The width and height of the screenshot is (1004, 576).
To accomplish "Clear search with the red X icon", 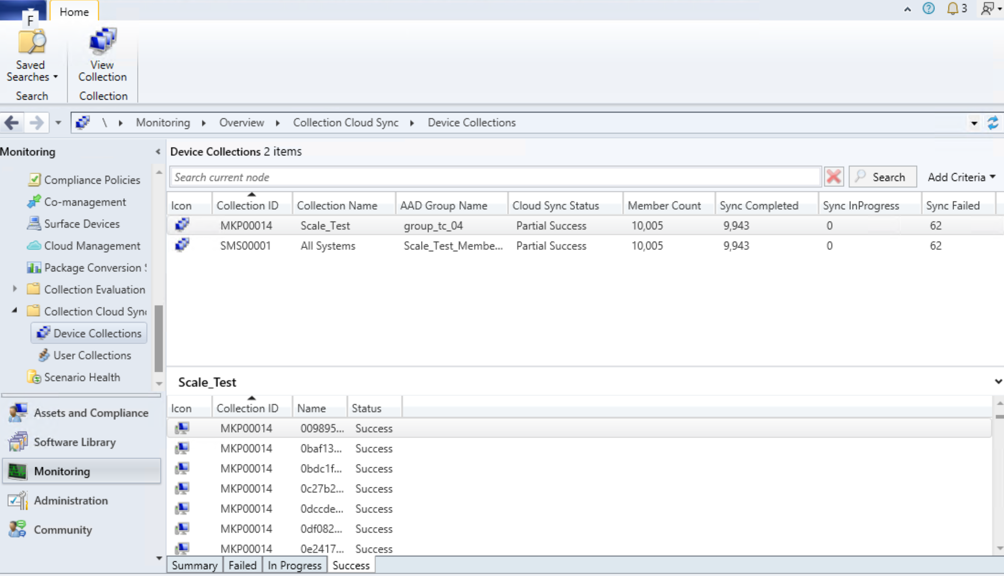I will tap(834, 177).
